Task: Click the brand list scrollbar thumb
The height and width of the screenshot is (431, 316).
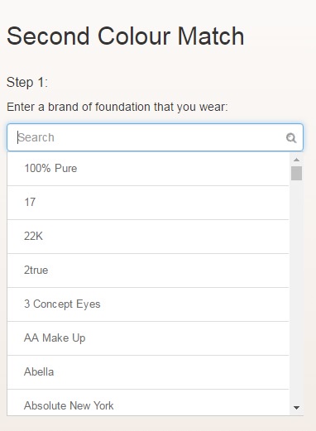Action: [x=296, y=173]
